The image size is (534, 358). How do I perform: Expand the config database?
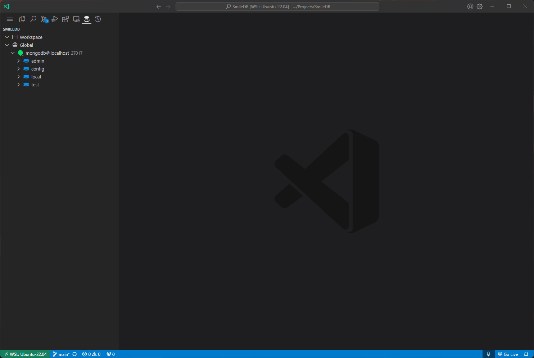click(18, 69)
